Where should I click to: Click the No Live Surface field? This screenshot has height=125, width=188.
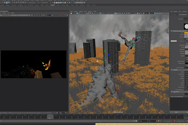click(32, 3)
